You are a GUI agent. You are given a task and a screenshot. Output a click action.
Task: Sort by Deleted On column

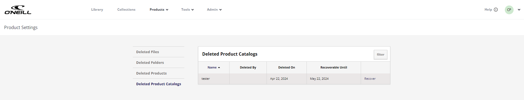point(287,67)
